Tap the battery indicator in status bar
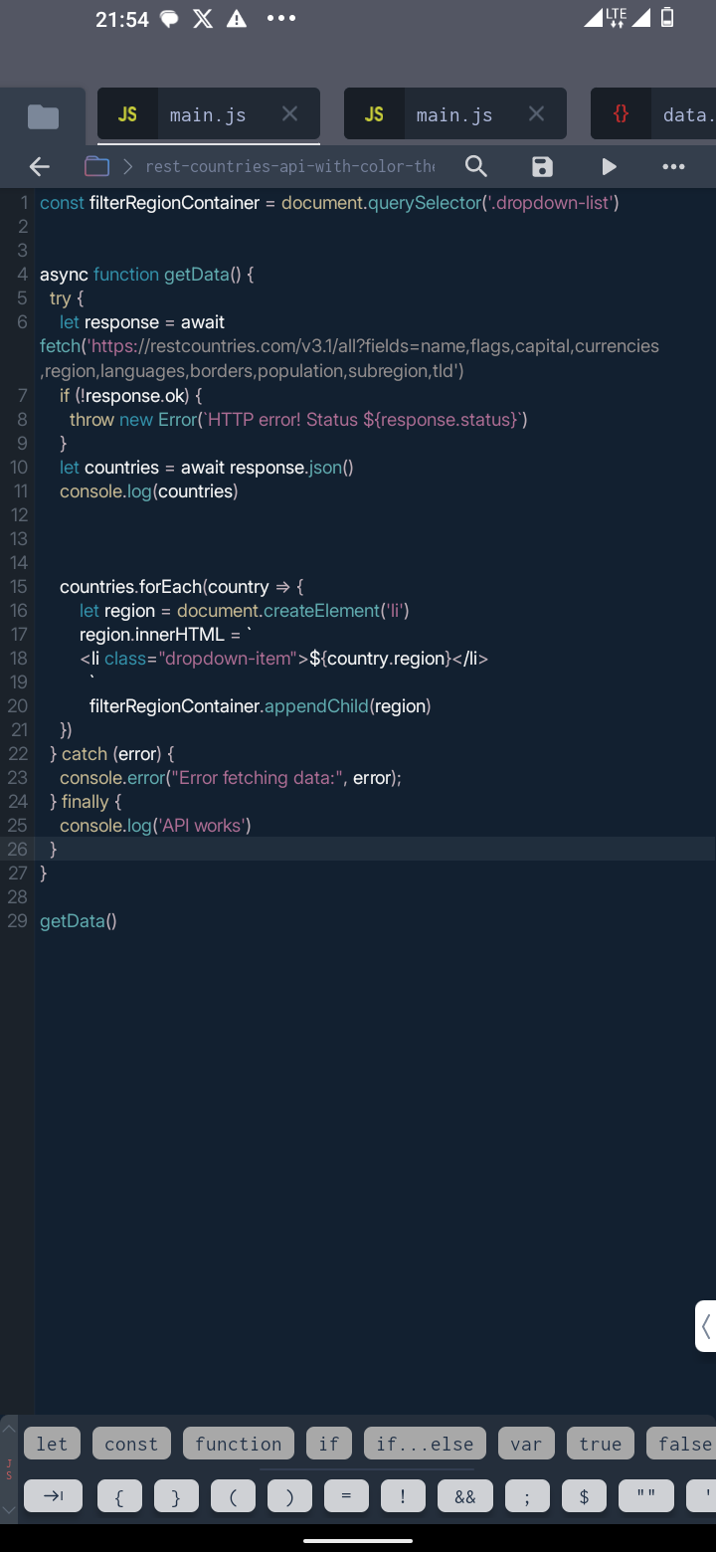 click(x=667, y=17)
